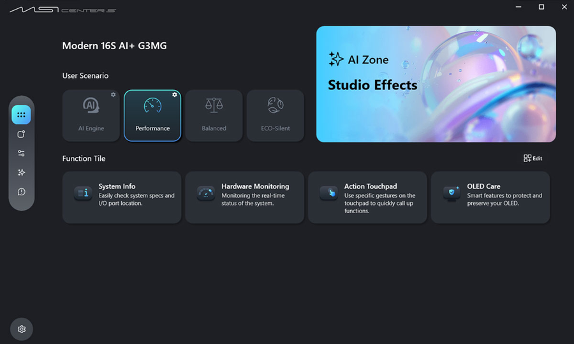Click the Action Touchpad description text

coord(379,204)
